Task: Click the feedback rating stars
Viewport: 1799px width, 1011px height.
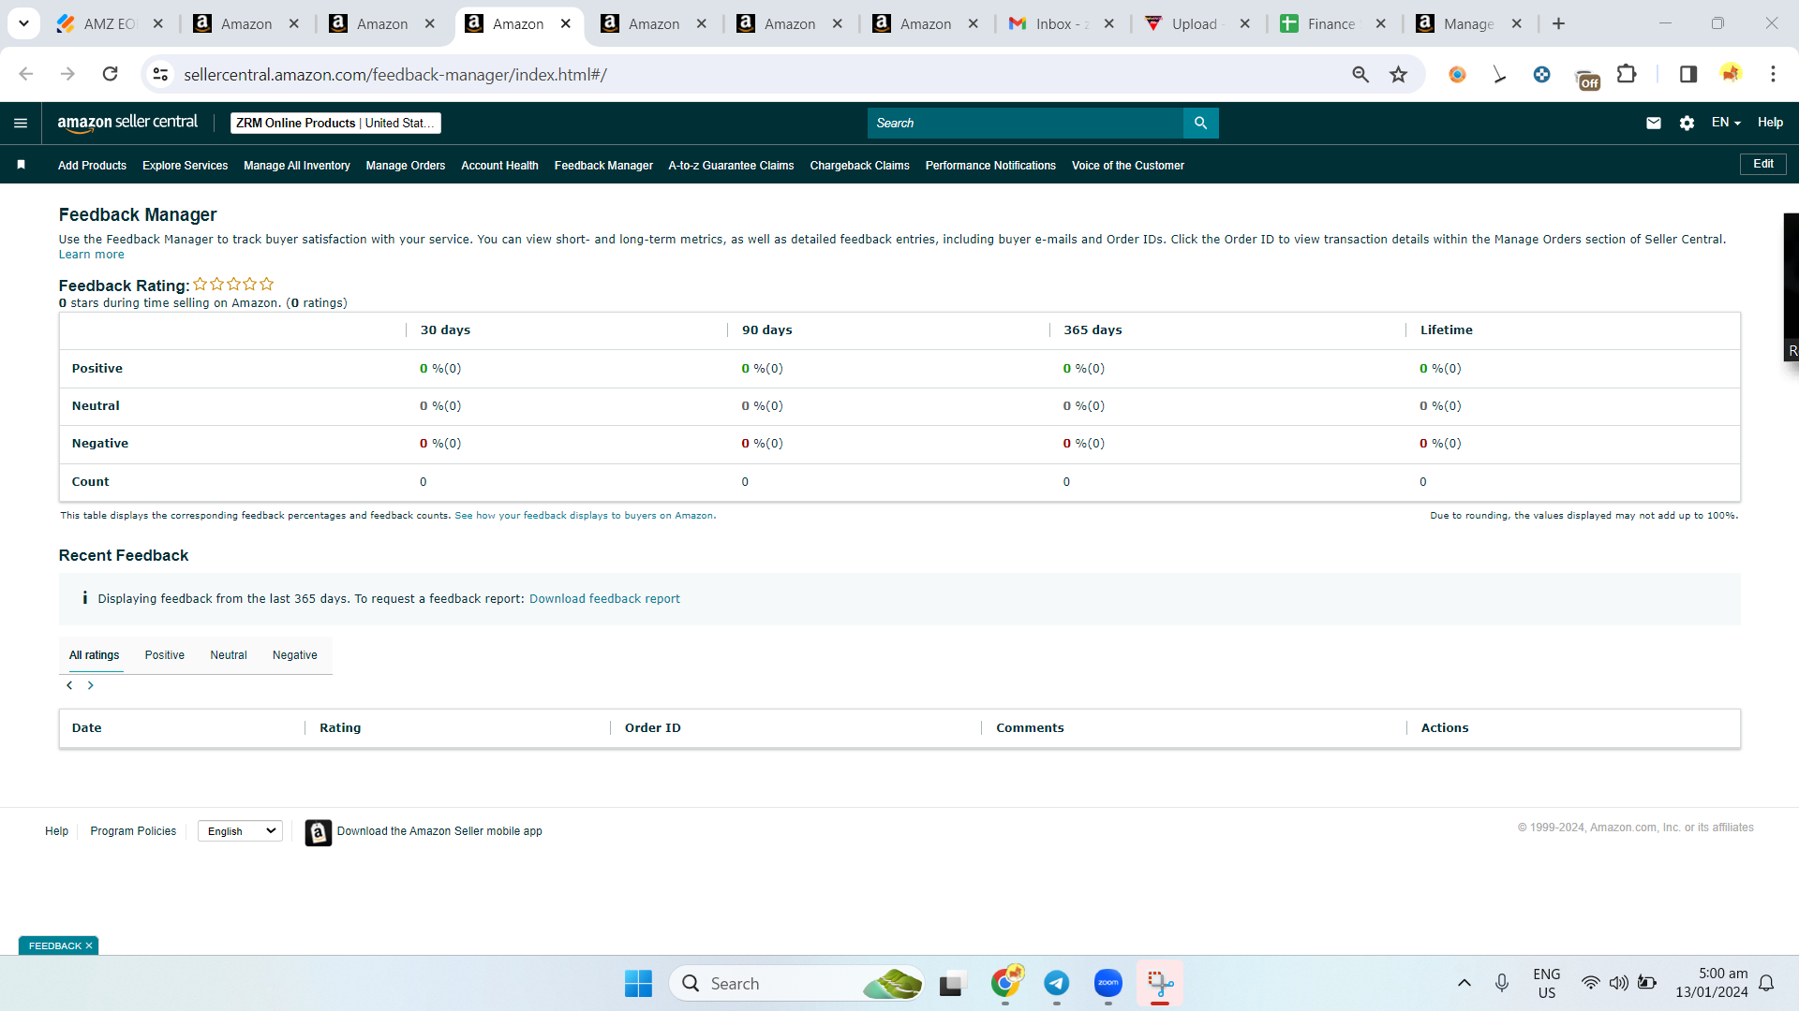Action: [233, 285]
